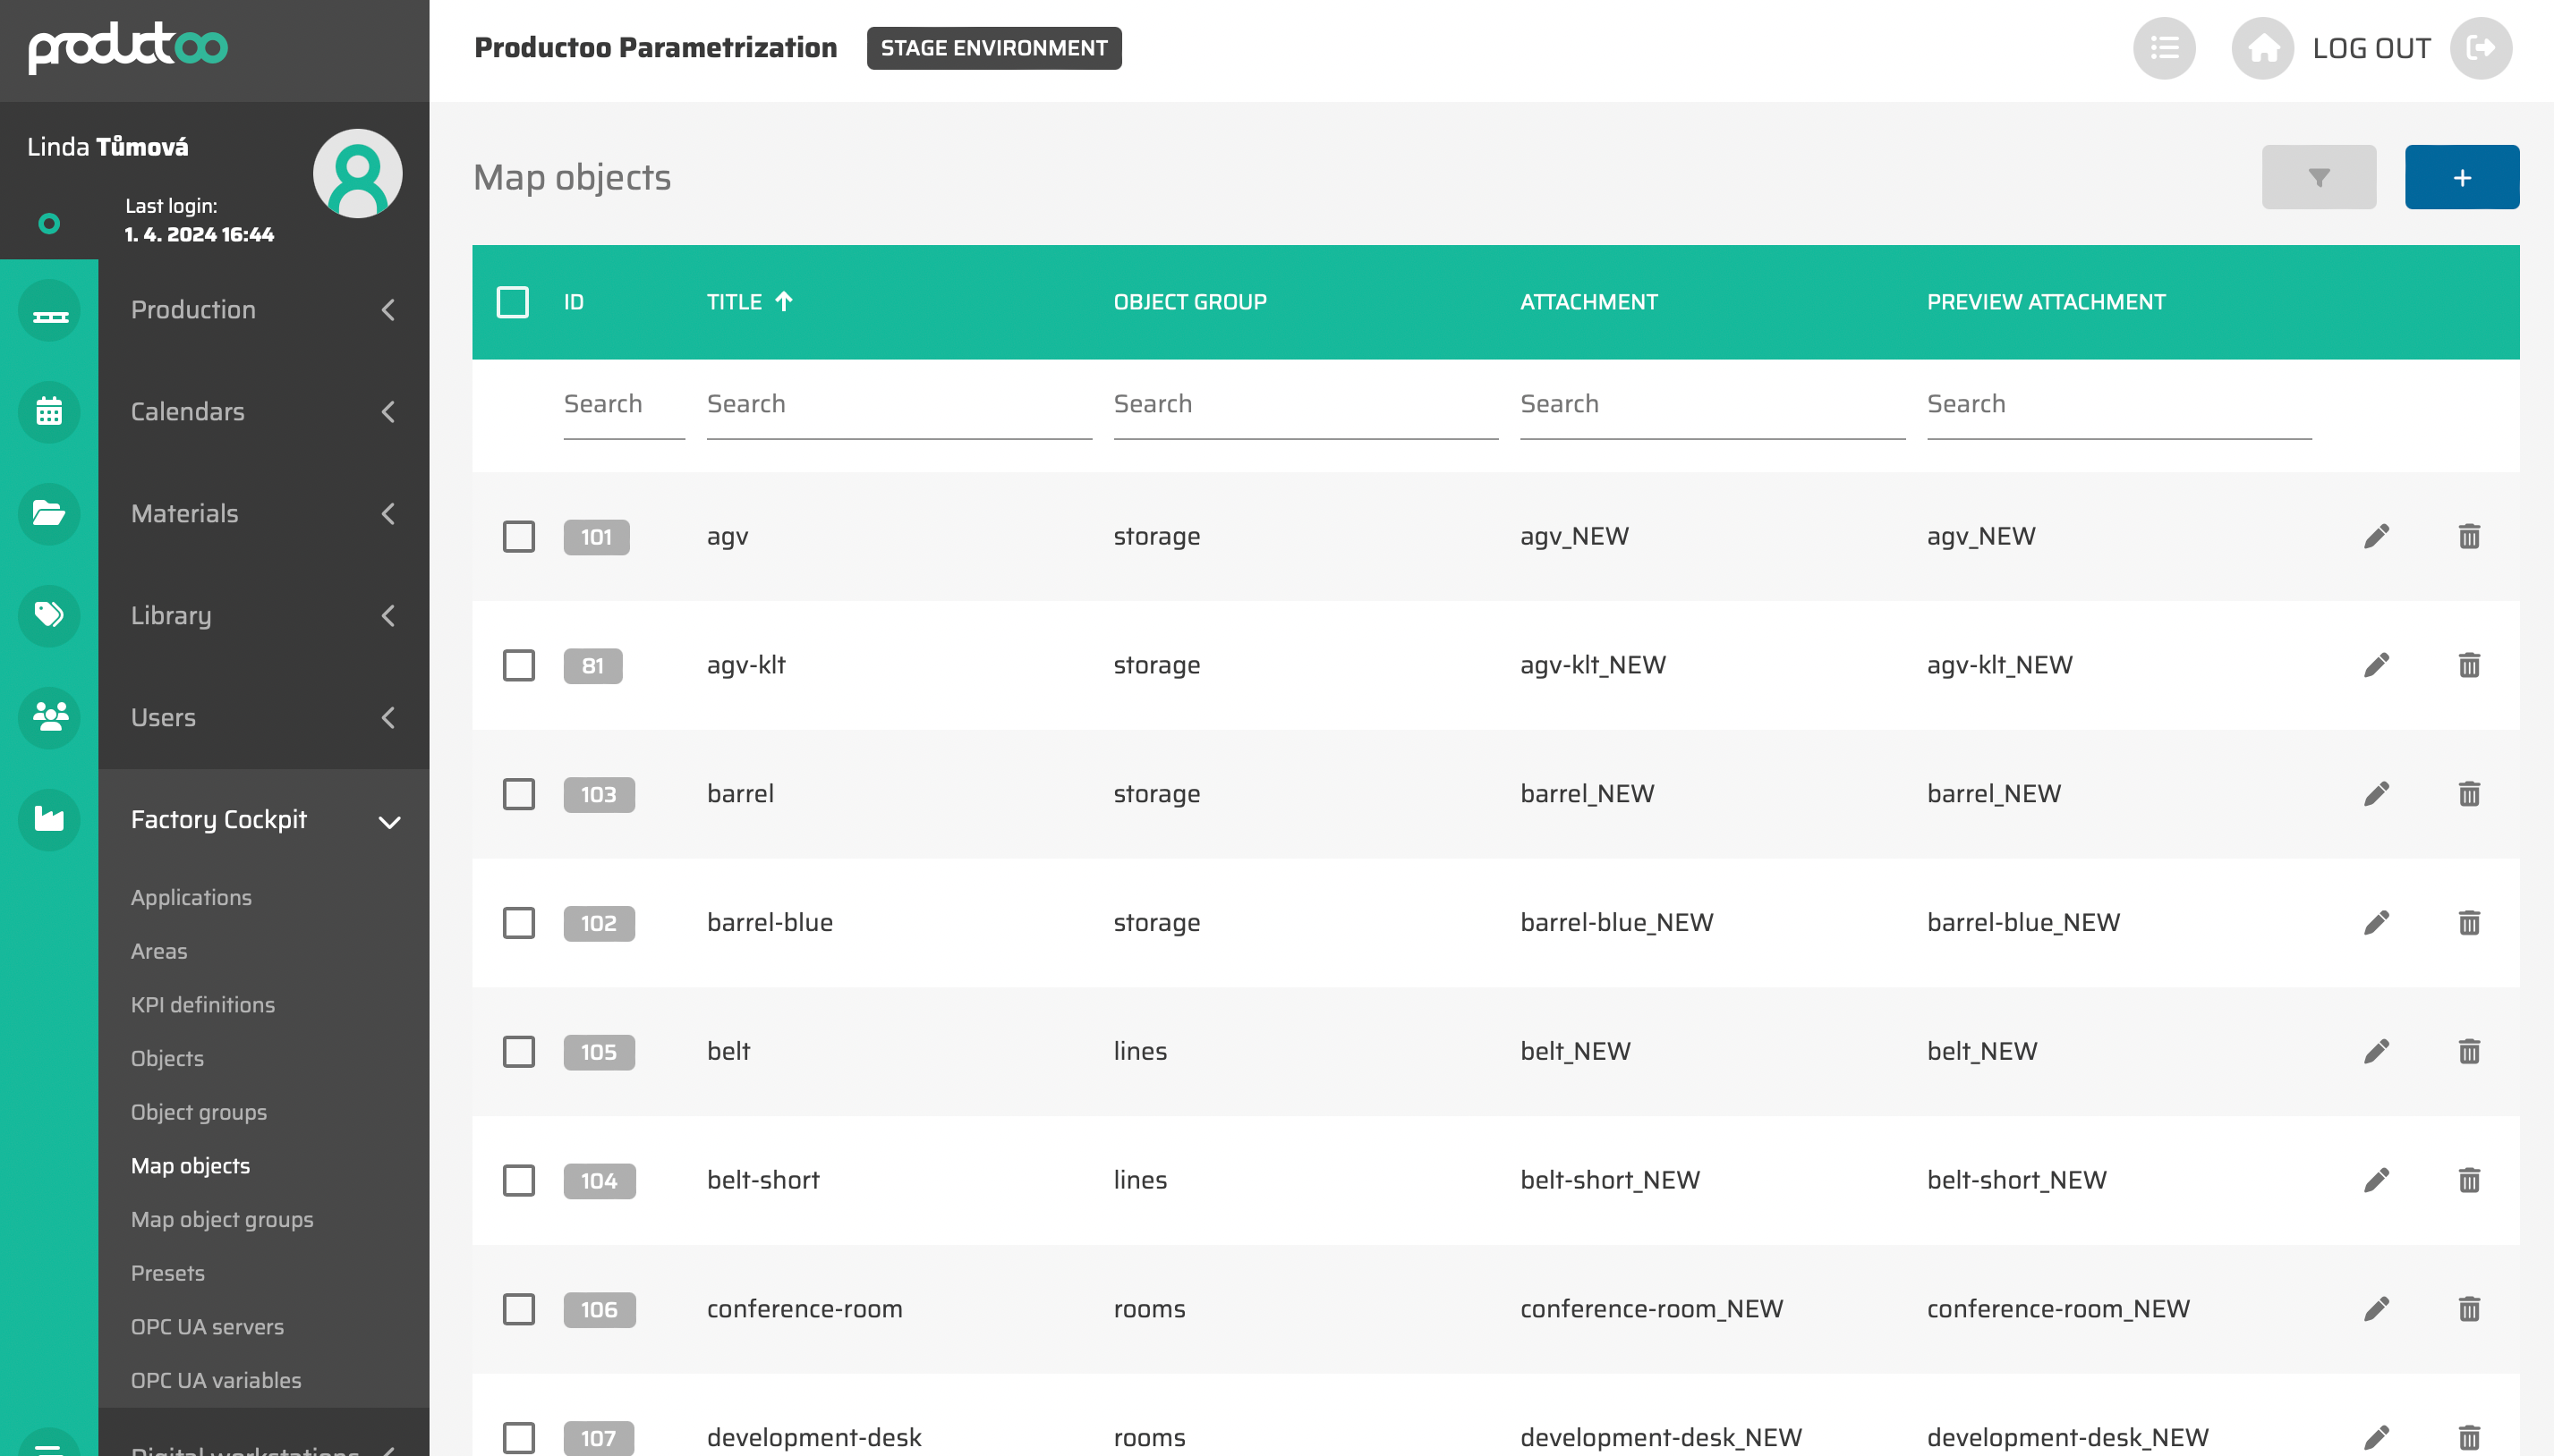Add new map object with plus button

[2461, 177]
